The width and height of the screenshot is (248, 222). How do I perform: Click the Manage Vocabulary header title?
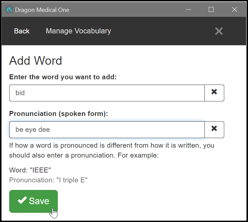79,31
